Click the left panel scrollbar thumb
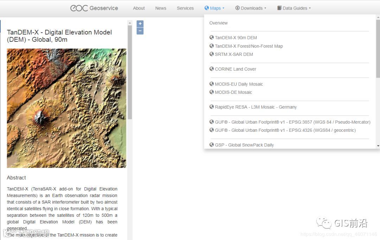 coord(130,72)
